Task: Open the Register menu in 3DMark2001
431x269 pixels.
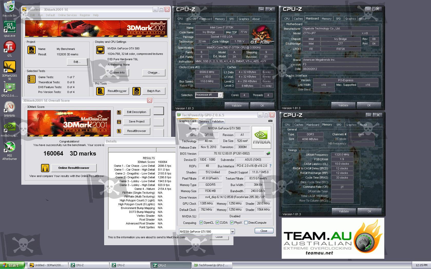Action: (x=85, y=15)
